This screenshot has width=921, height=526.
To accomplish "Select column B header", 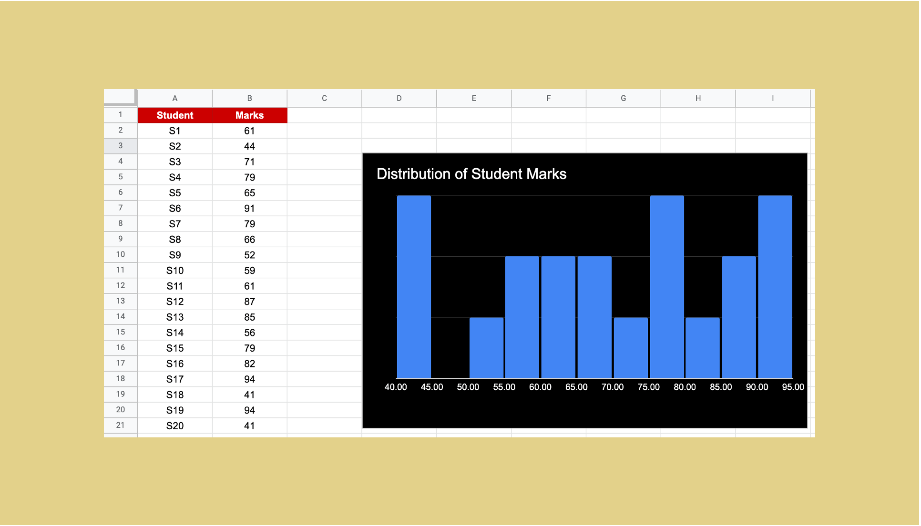I will click(249, 98).
